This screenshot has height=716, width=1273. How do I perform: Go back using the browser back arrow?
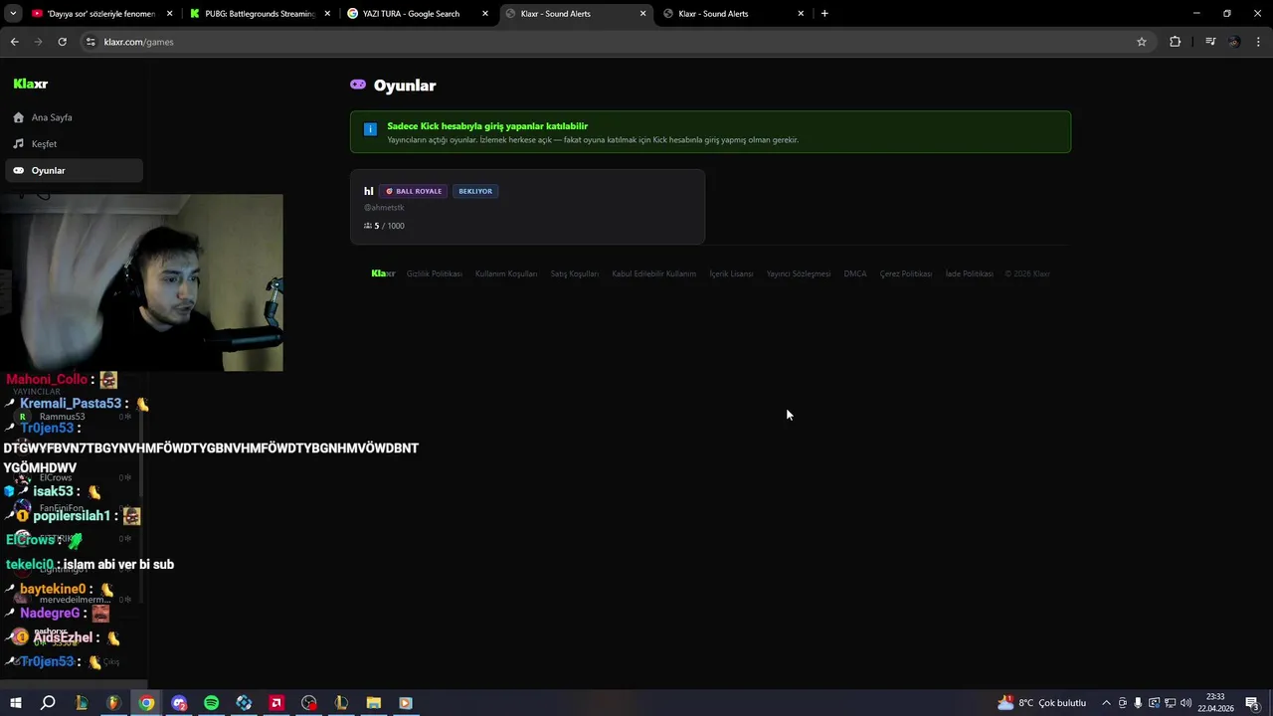pos(14,42)
